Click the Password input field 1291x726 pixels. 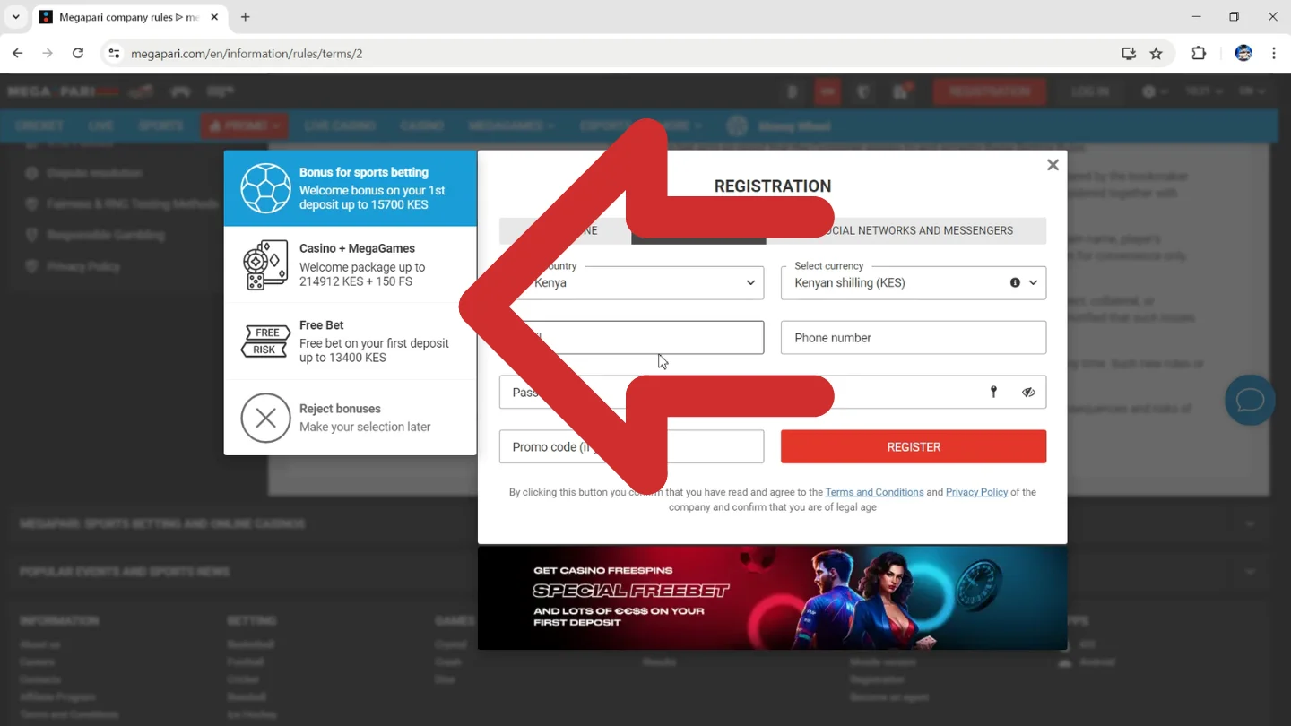[x=773, y=392]
